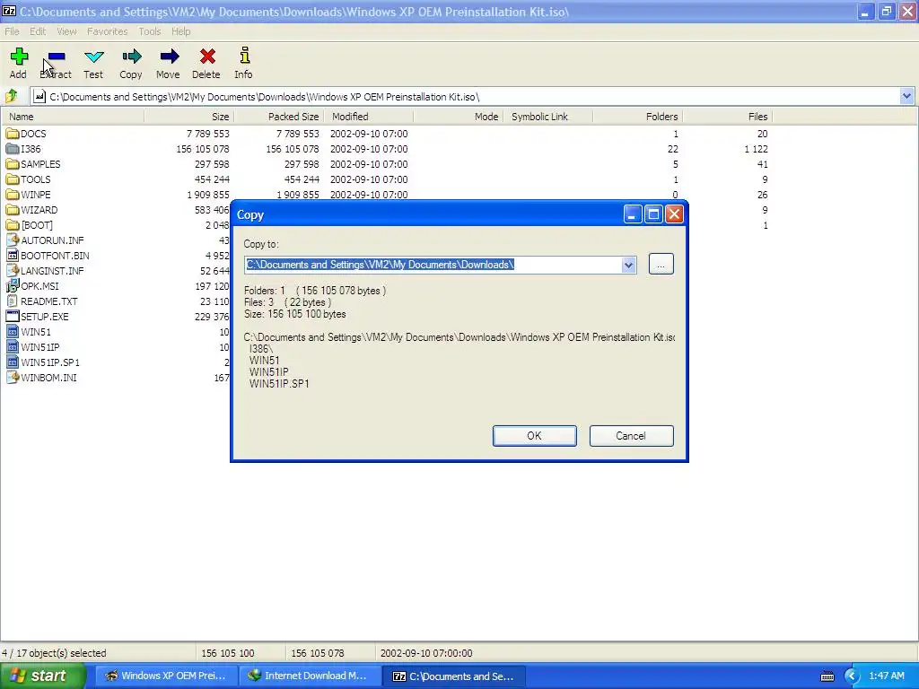Sort by Packed Size column header
Viewport: 919px width, 689px height.
(x=279, y=117)
